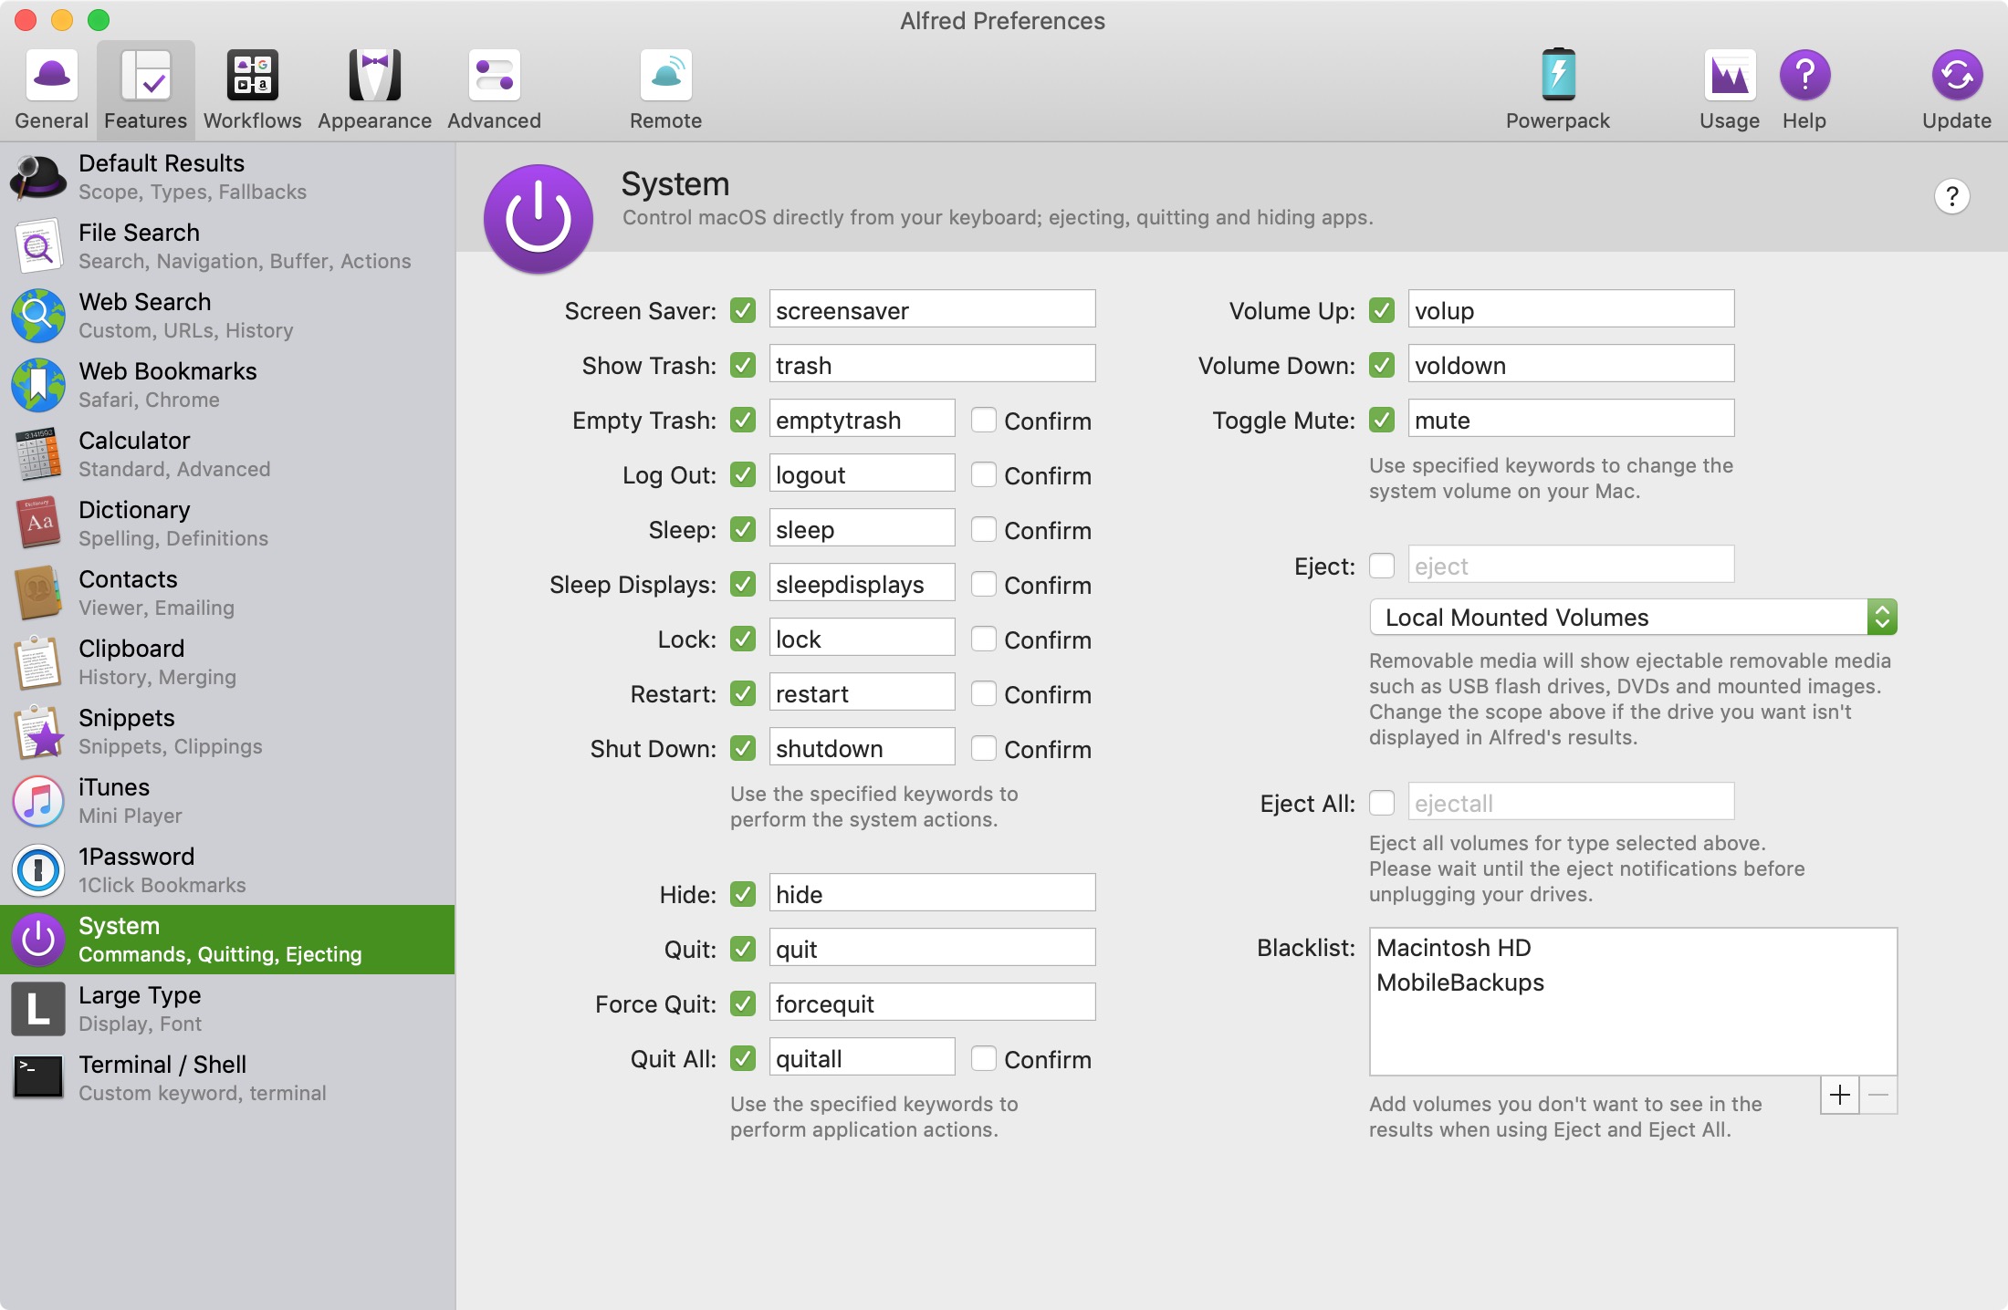
Task: Enable Confirm for Shut Down
Action: tap(983, 748)
